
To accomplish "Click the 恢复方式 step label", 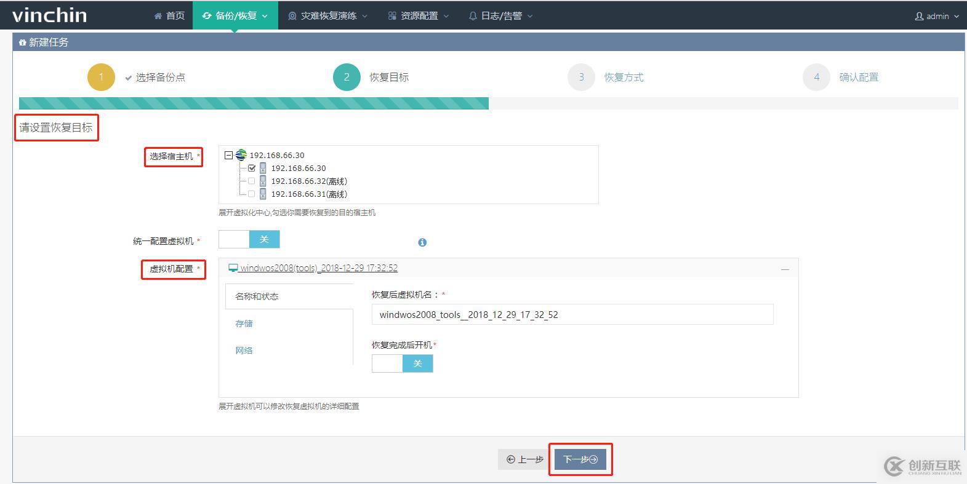I will 624,77.
